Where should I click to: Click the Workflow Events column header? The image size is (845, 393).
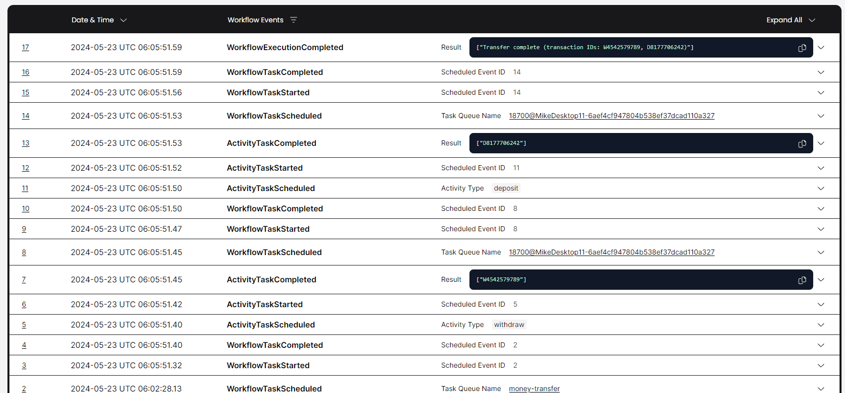(x=255, y=20)
